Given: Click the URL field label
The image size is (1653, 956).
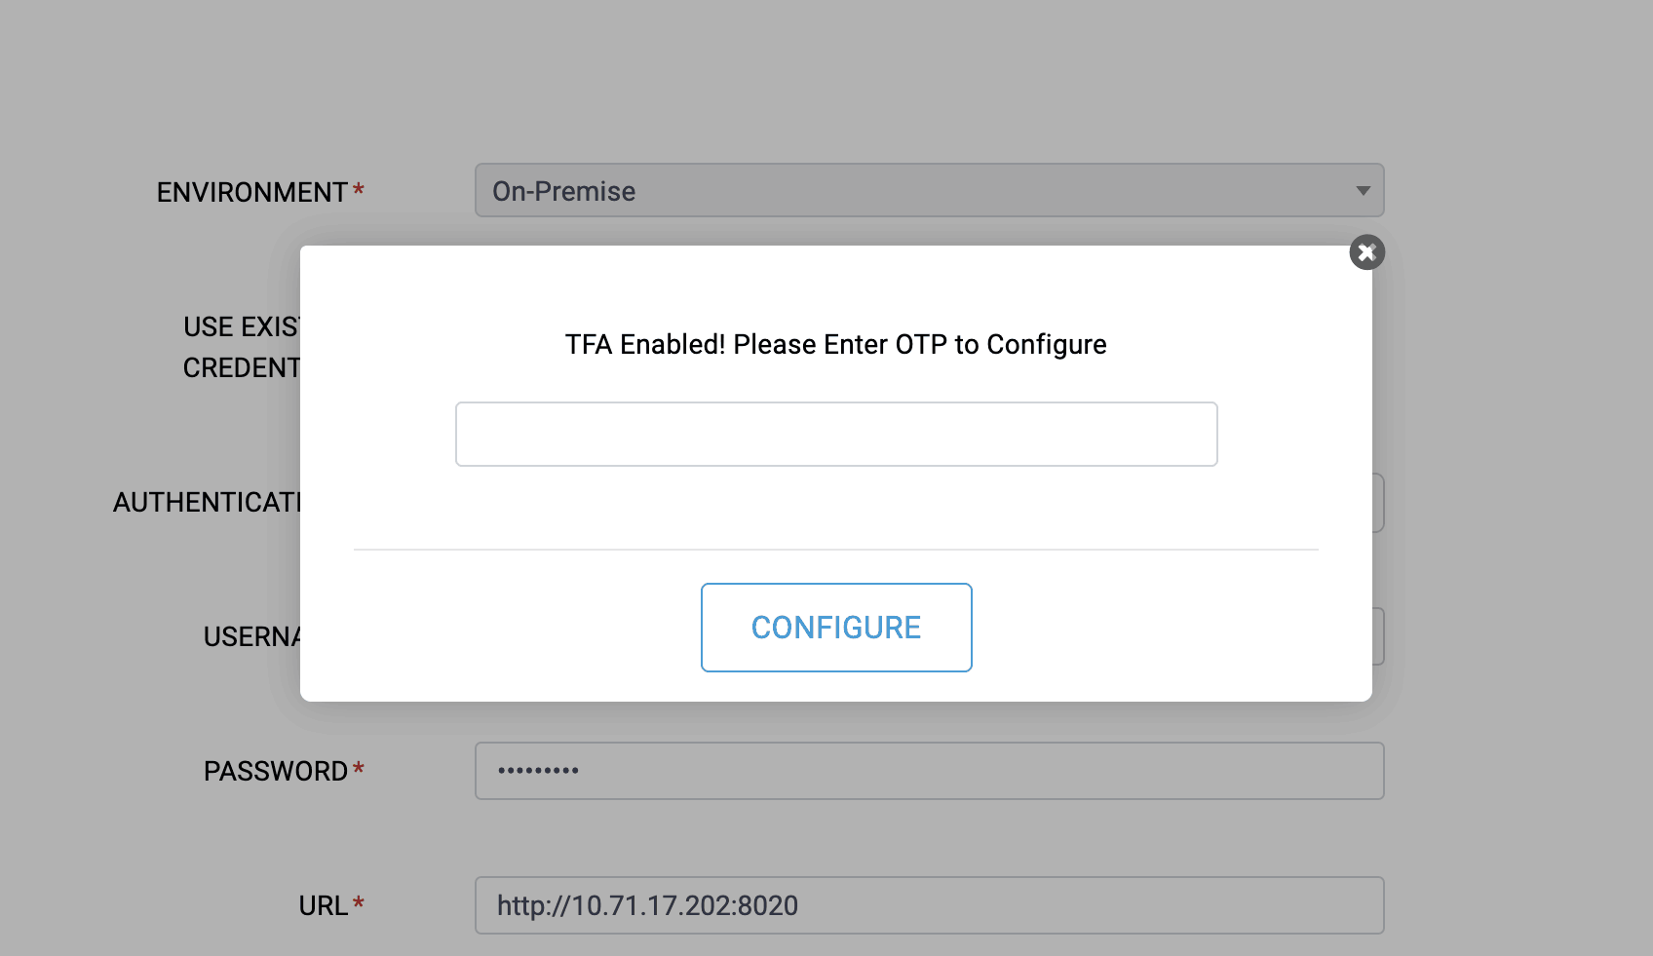Looking at the screenshot, I should (323, 905).
